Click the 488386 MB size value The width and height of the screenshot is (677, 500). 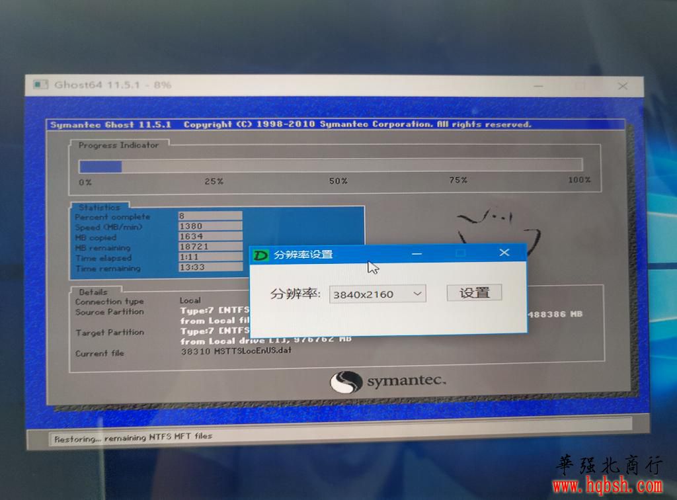555,314
